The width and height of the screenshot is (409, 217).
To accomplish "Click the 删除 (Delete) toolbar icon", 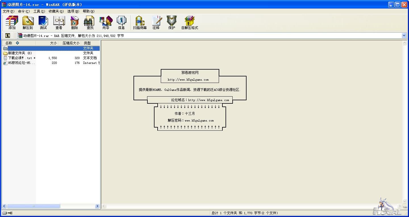I will click(x=74, y=22).
